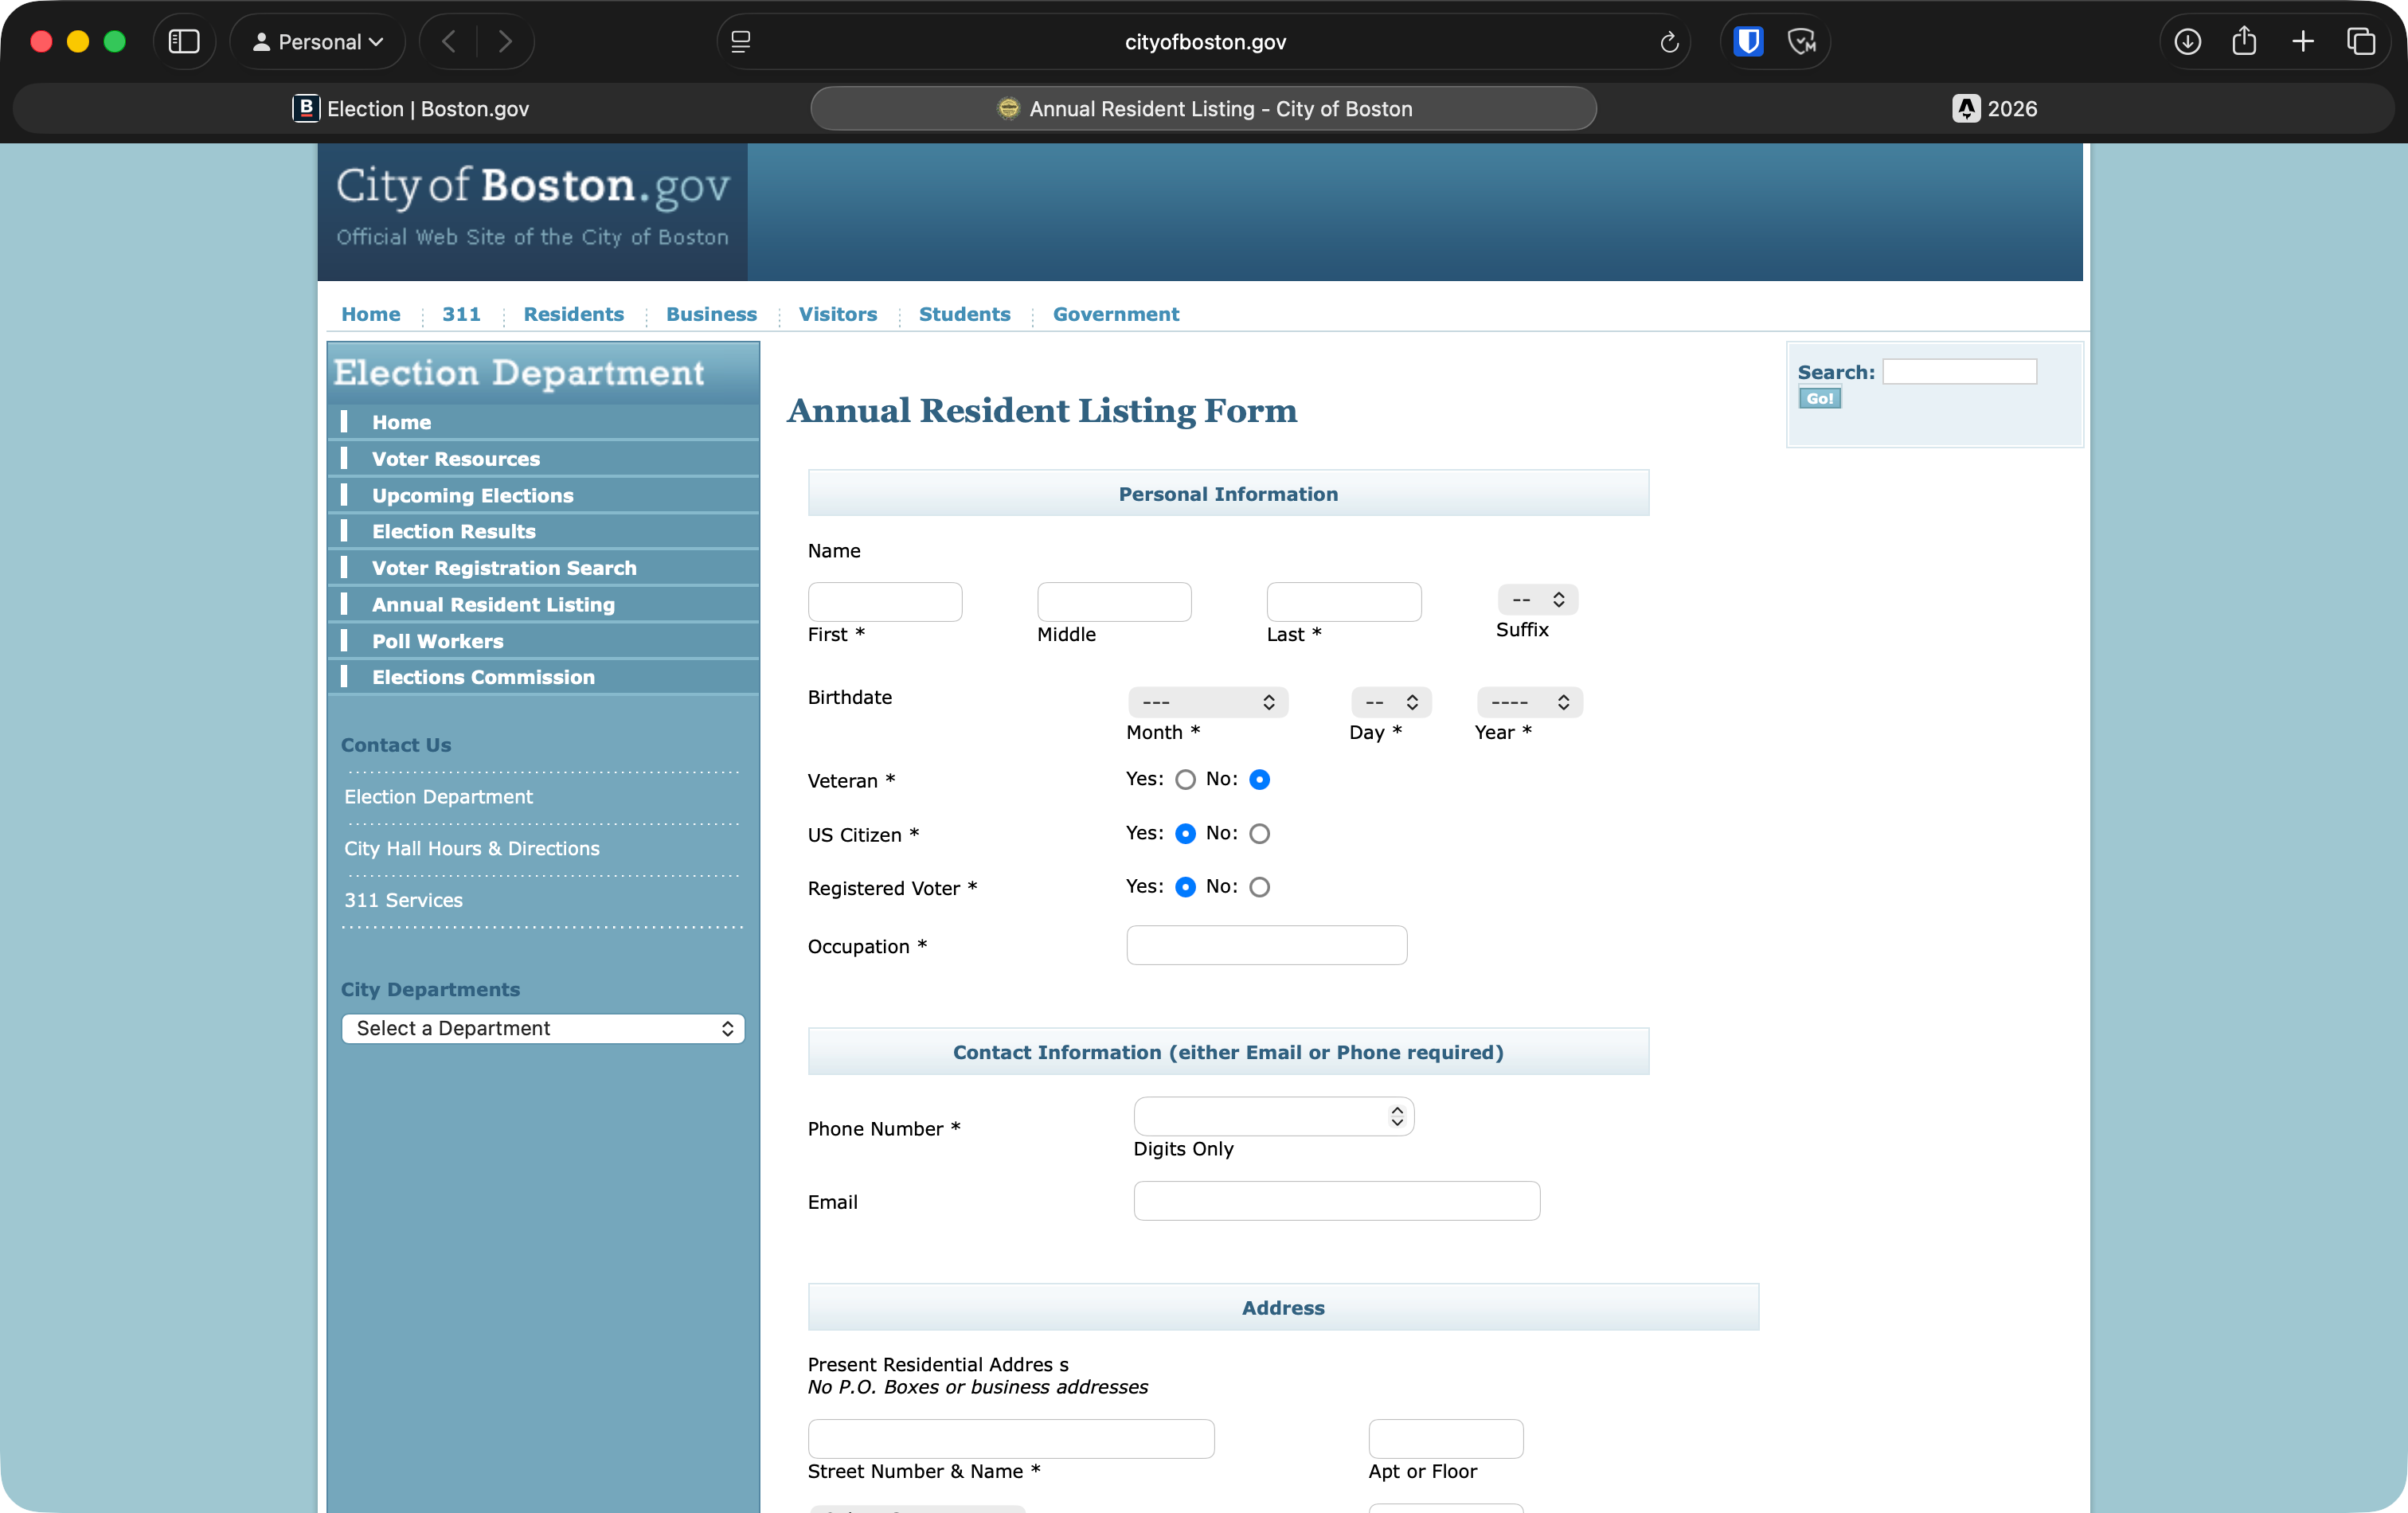The height and width of the screenshot is (1513, 2408).
Task: Show tab overview
Action: 2362,41
